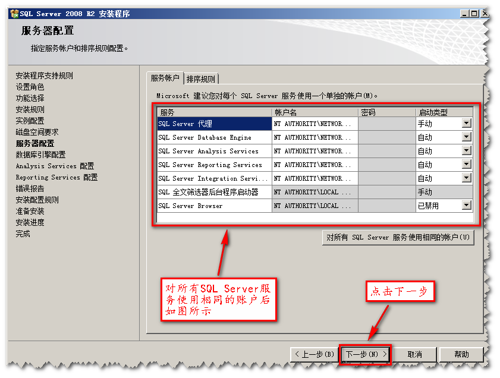The image size is (500, 378).
Task: Click the SQL Server setup title bar icon
Action: click(14, 14)
